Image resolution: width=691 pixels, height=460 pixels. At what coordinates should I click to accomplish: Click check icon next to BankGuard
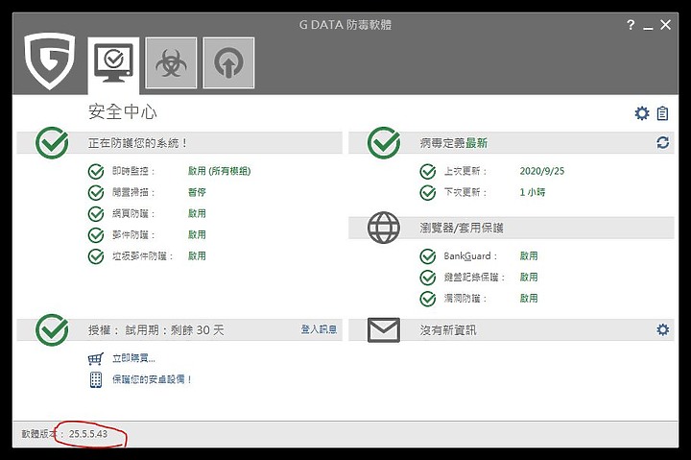[x=428, y=255]
